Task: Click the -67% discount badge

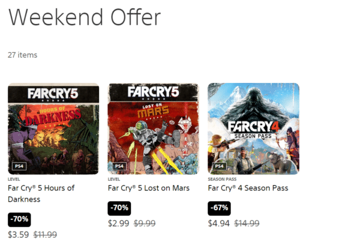Action: click(x=220, y=208)
